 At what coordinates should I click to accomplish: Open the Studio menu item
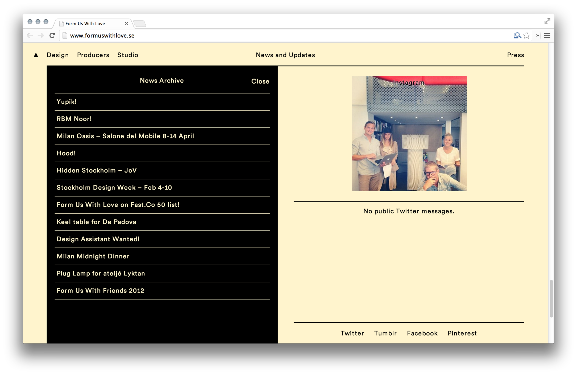128,55
